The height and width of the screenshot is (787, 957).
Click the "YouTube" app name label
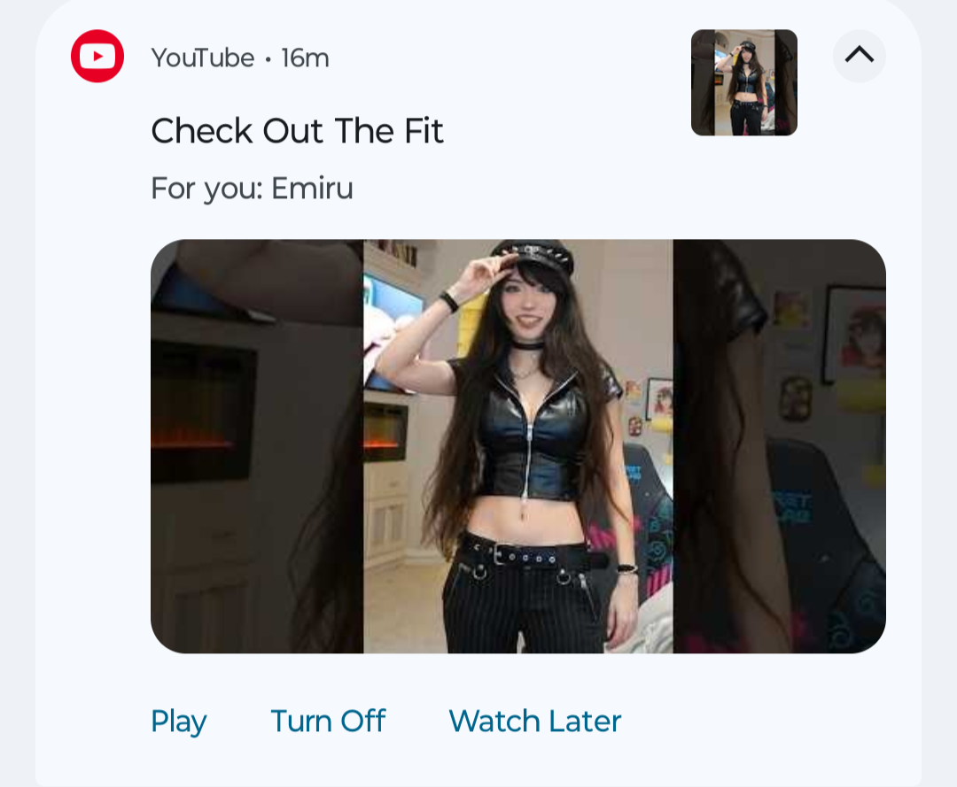(203, 58)
